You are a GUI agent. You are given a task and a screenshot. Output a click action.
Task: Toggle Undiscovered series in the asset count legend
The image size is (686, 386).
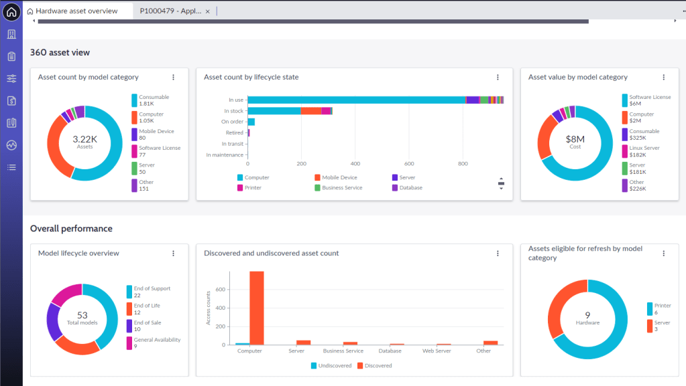pyautogui.click(x=332, y=366)
